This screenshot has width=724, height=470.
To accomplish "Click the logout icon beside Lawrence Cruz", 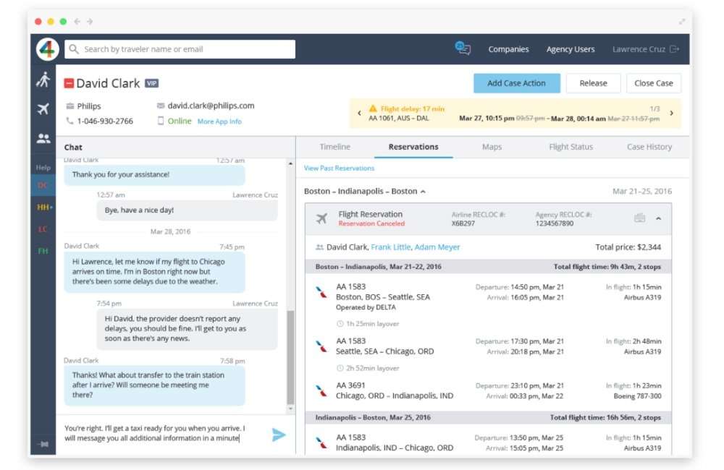I will pos(675,49).
